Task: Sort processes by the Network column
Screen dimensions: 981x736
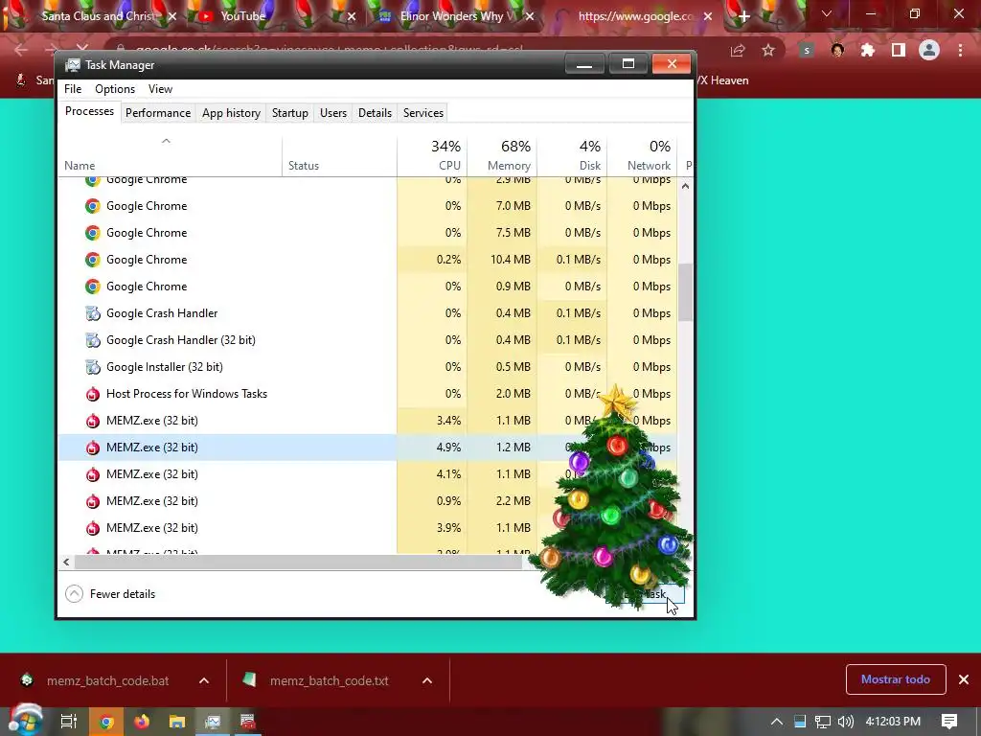Action: click(642, 155)
